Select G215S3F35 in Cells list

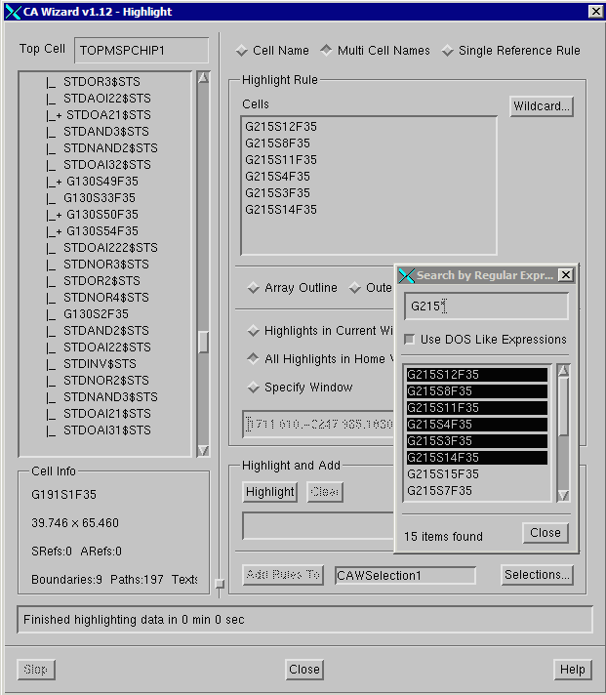[x=277, y=193]
